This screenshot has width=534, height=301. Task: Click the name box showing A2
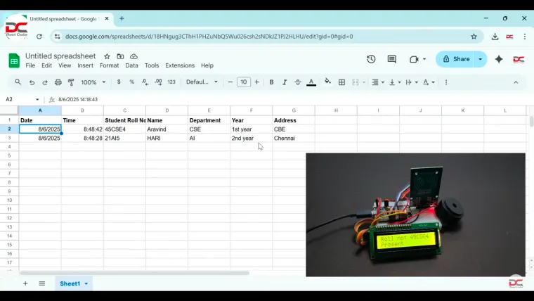coord(22,99)
